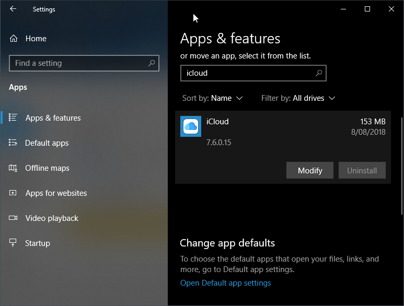Open Default apps section
This screenshot has height=306, width=404.
pos(47,143)
